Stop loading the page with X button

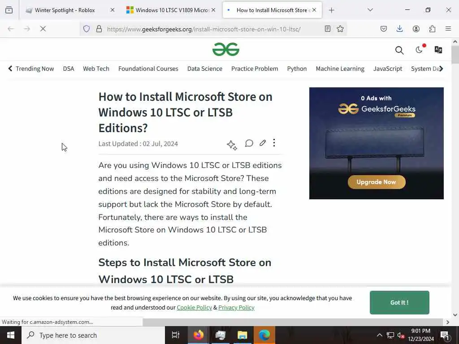coord(43,29)
